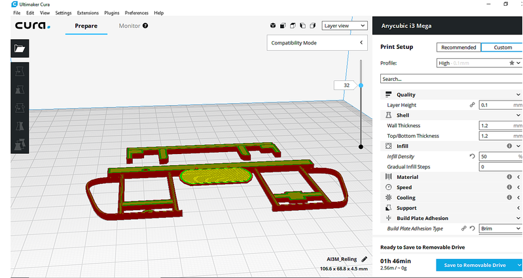Collapse the Shell section
This screenshot has width=523, height=278.
(518, 116)
